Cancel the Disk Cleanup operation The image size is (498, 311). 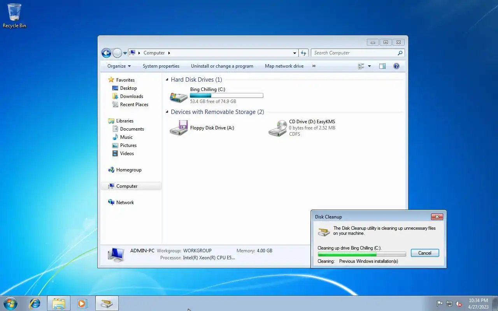click(425, 253)
